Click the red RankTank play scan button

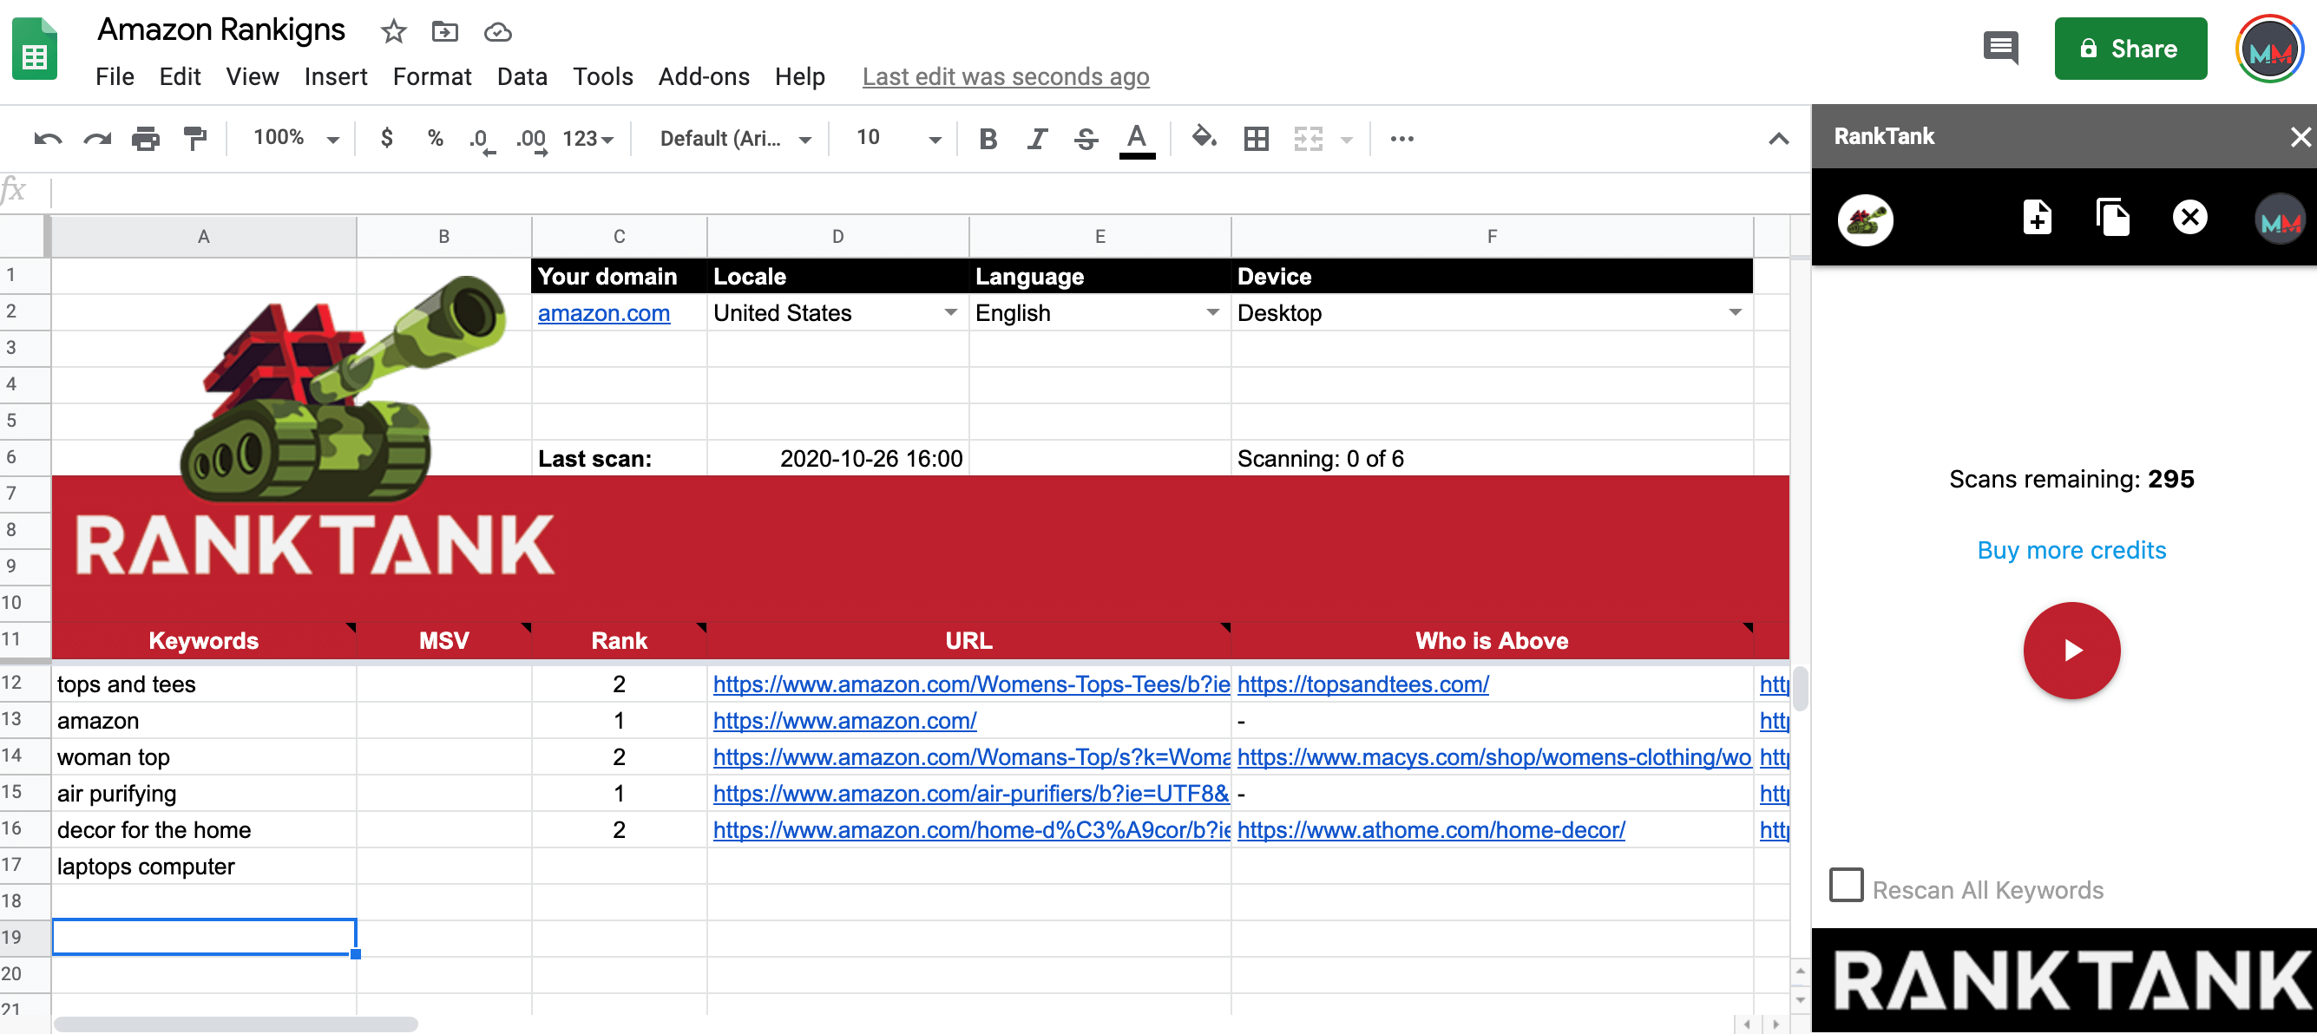pyautogui.click(x=2071, y=649)
